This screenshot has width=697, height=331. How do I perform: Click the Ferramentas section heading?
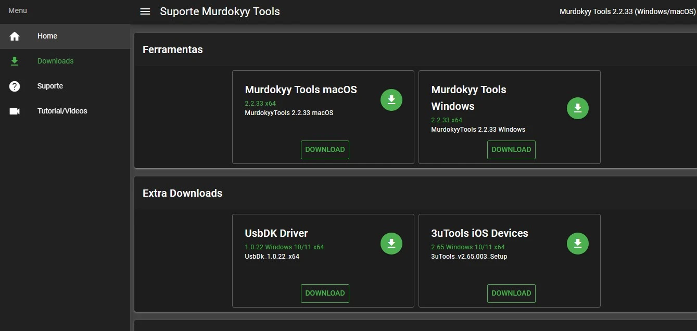pyautogui.click(x=173, y=50)
